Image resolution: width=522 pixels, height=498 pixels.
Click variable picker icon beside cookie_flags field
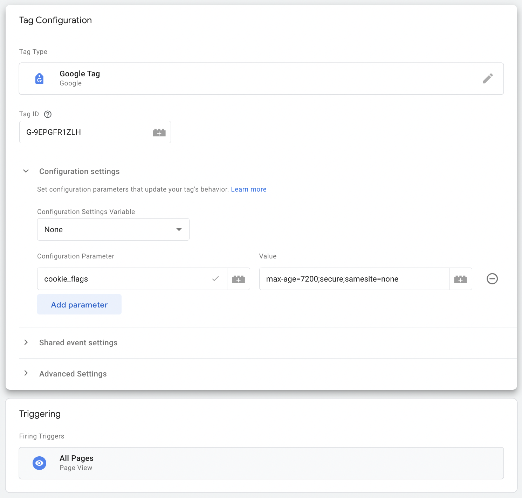238,279
